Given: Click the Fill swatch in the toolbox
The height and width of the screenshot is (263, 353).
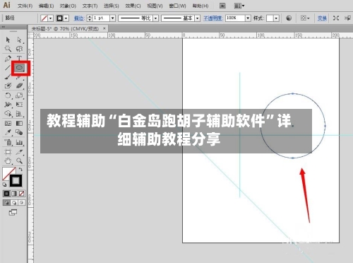Looking at the screenshot, I should point(7,173).
